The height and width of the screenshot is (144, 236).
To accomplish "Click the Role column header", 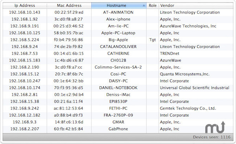I will (153, 5).
